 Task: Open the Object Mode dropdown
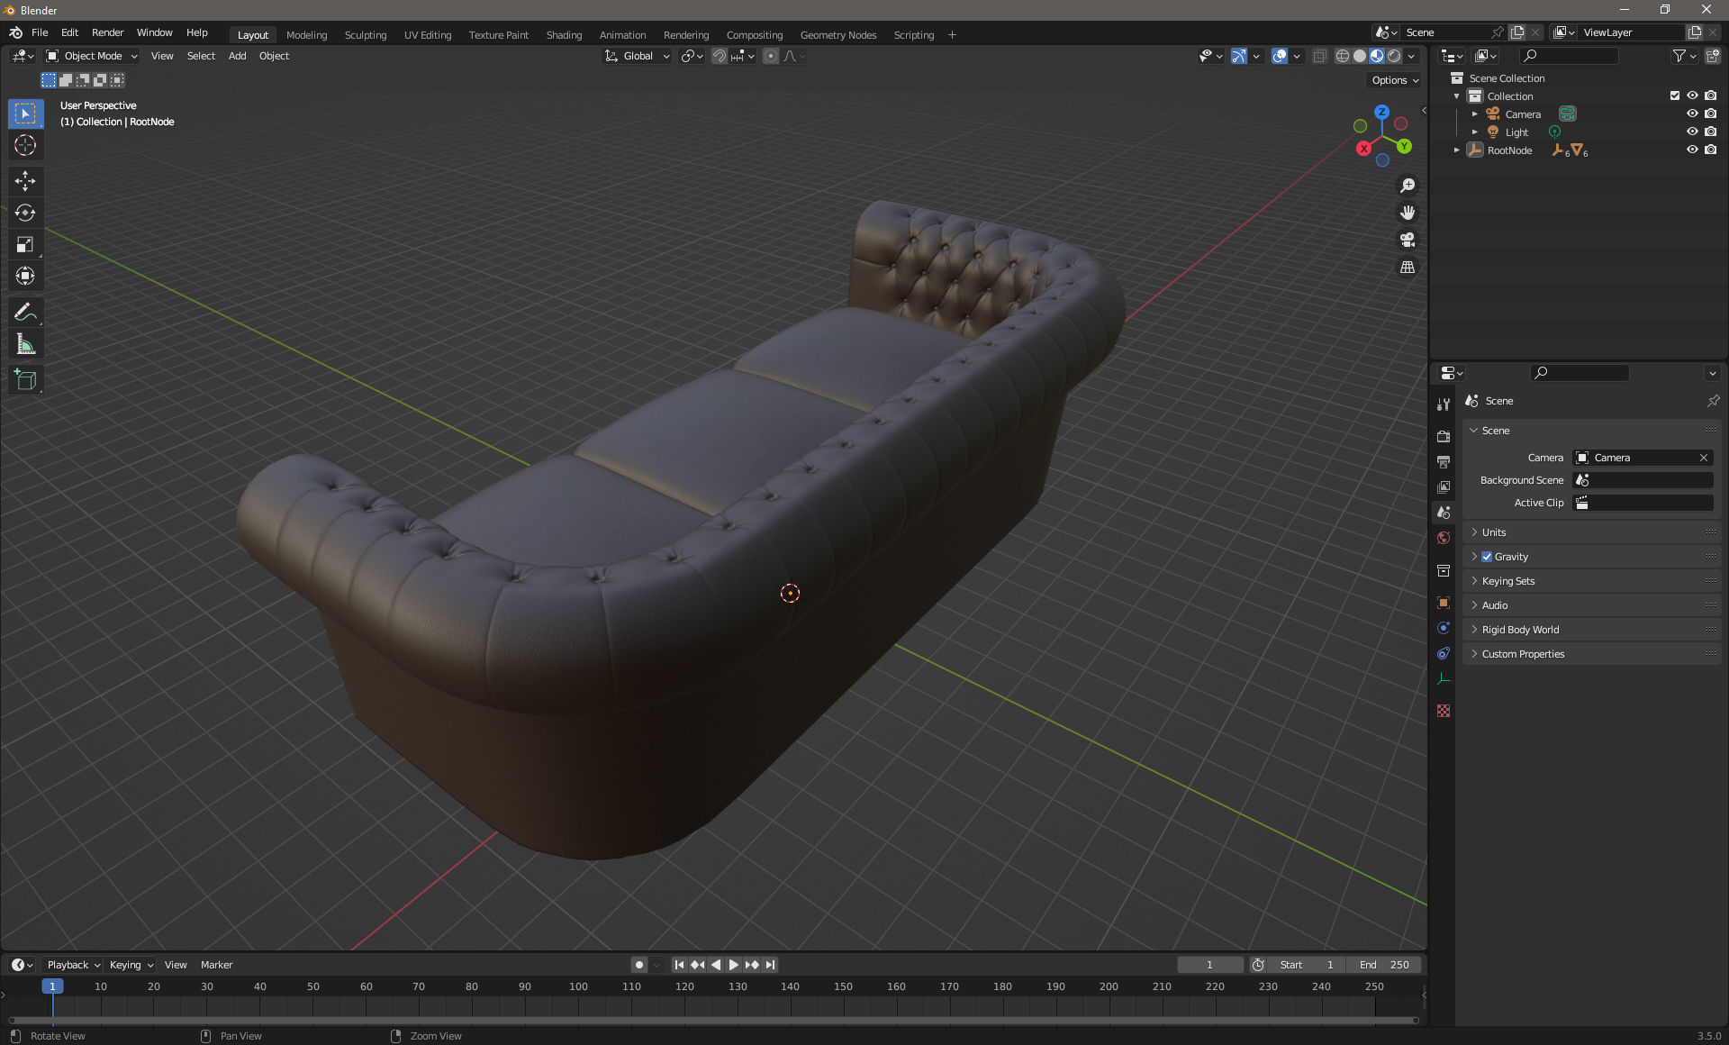point(92,56)
